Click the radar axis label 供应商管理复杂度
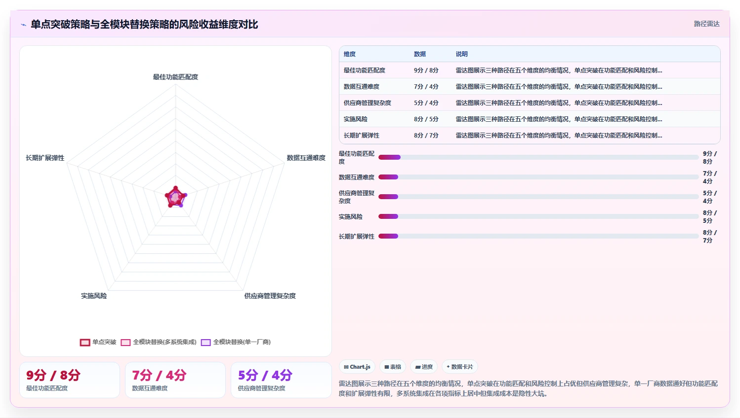This screenshot has width=740, height=418. coord(270,296)
